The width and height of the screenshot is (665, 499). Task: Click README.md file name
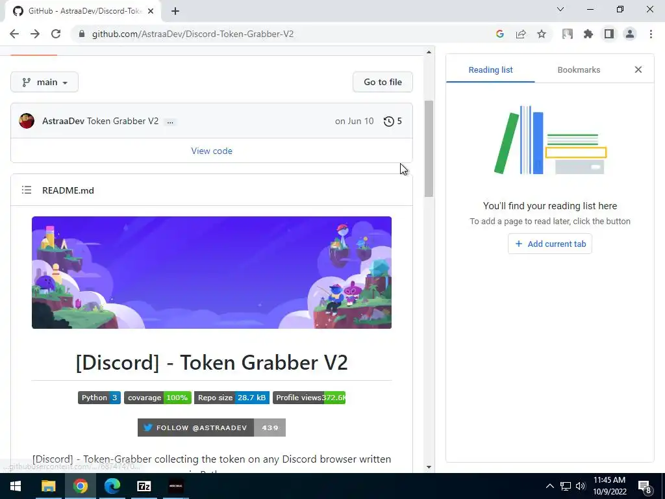68,190
